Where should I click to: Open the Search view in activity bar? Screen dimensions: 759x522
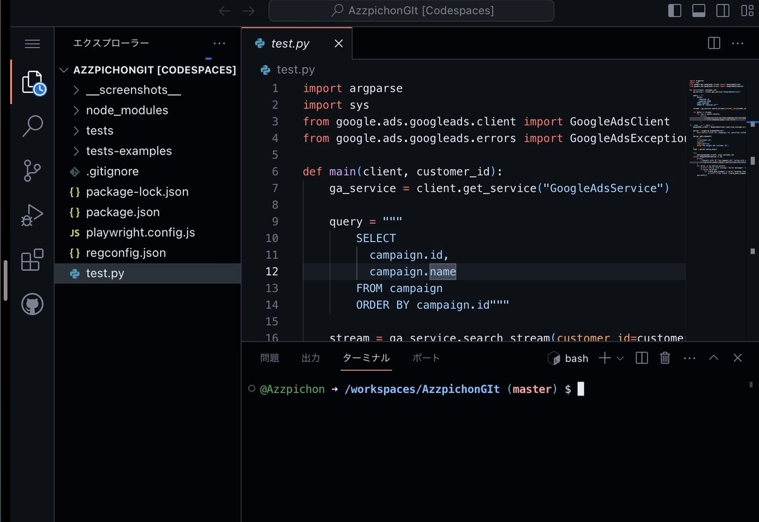pyautogui.click(x=32, y=126)
